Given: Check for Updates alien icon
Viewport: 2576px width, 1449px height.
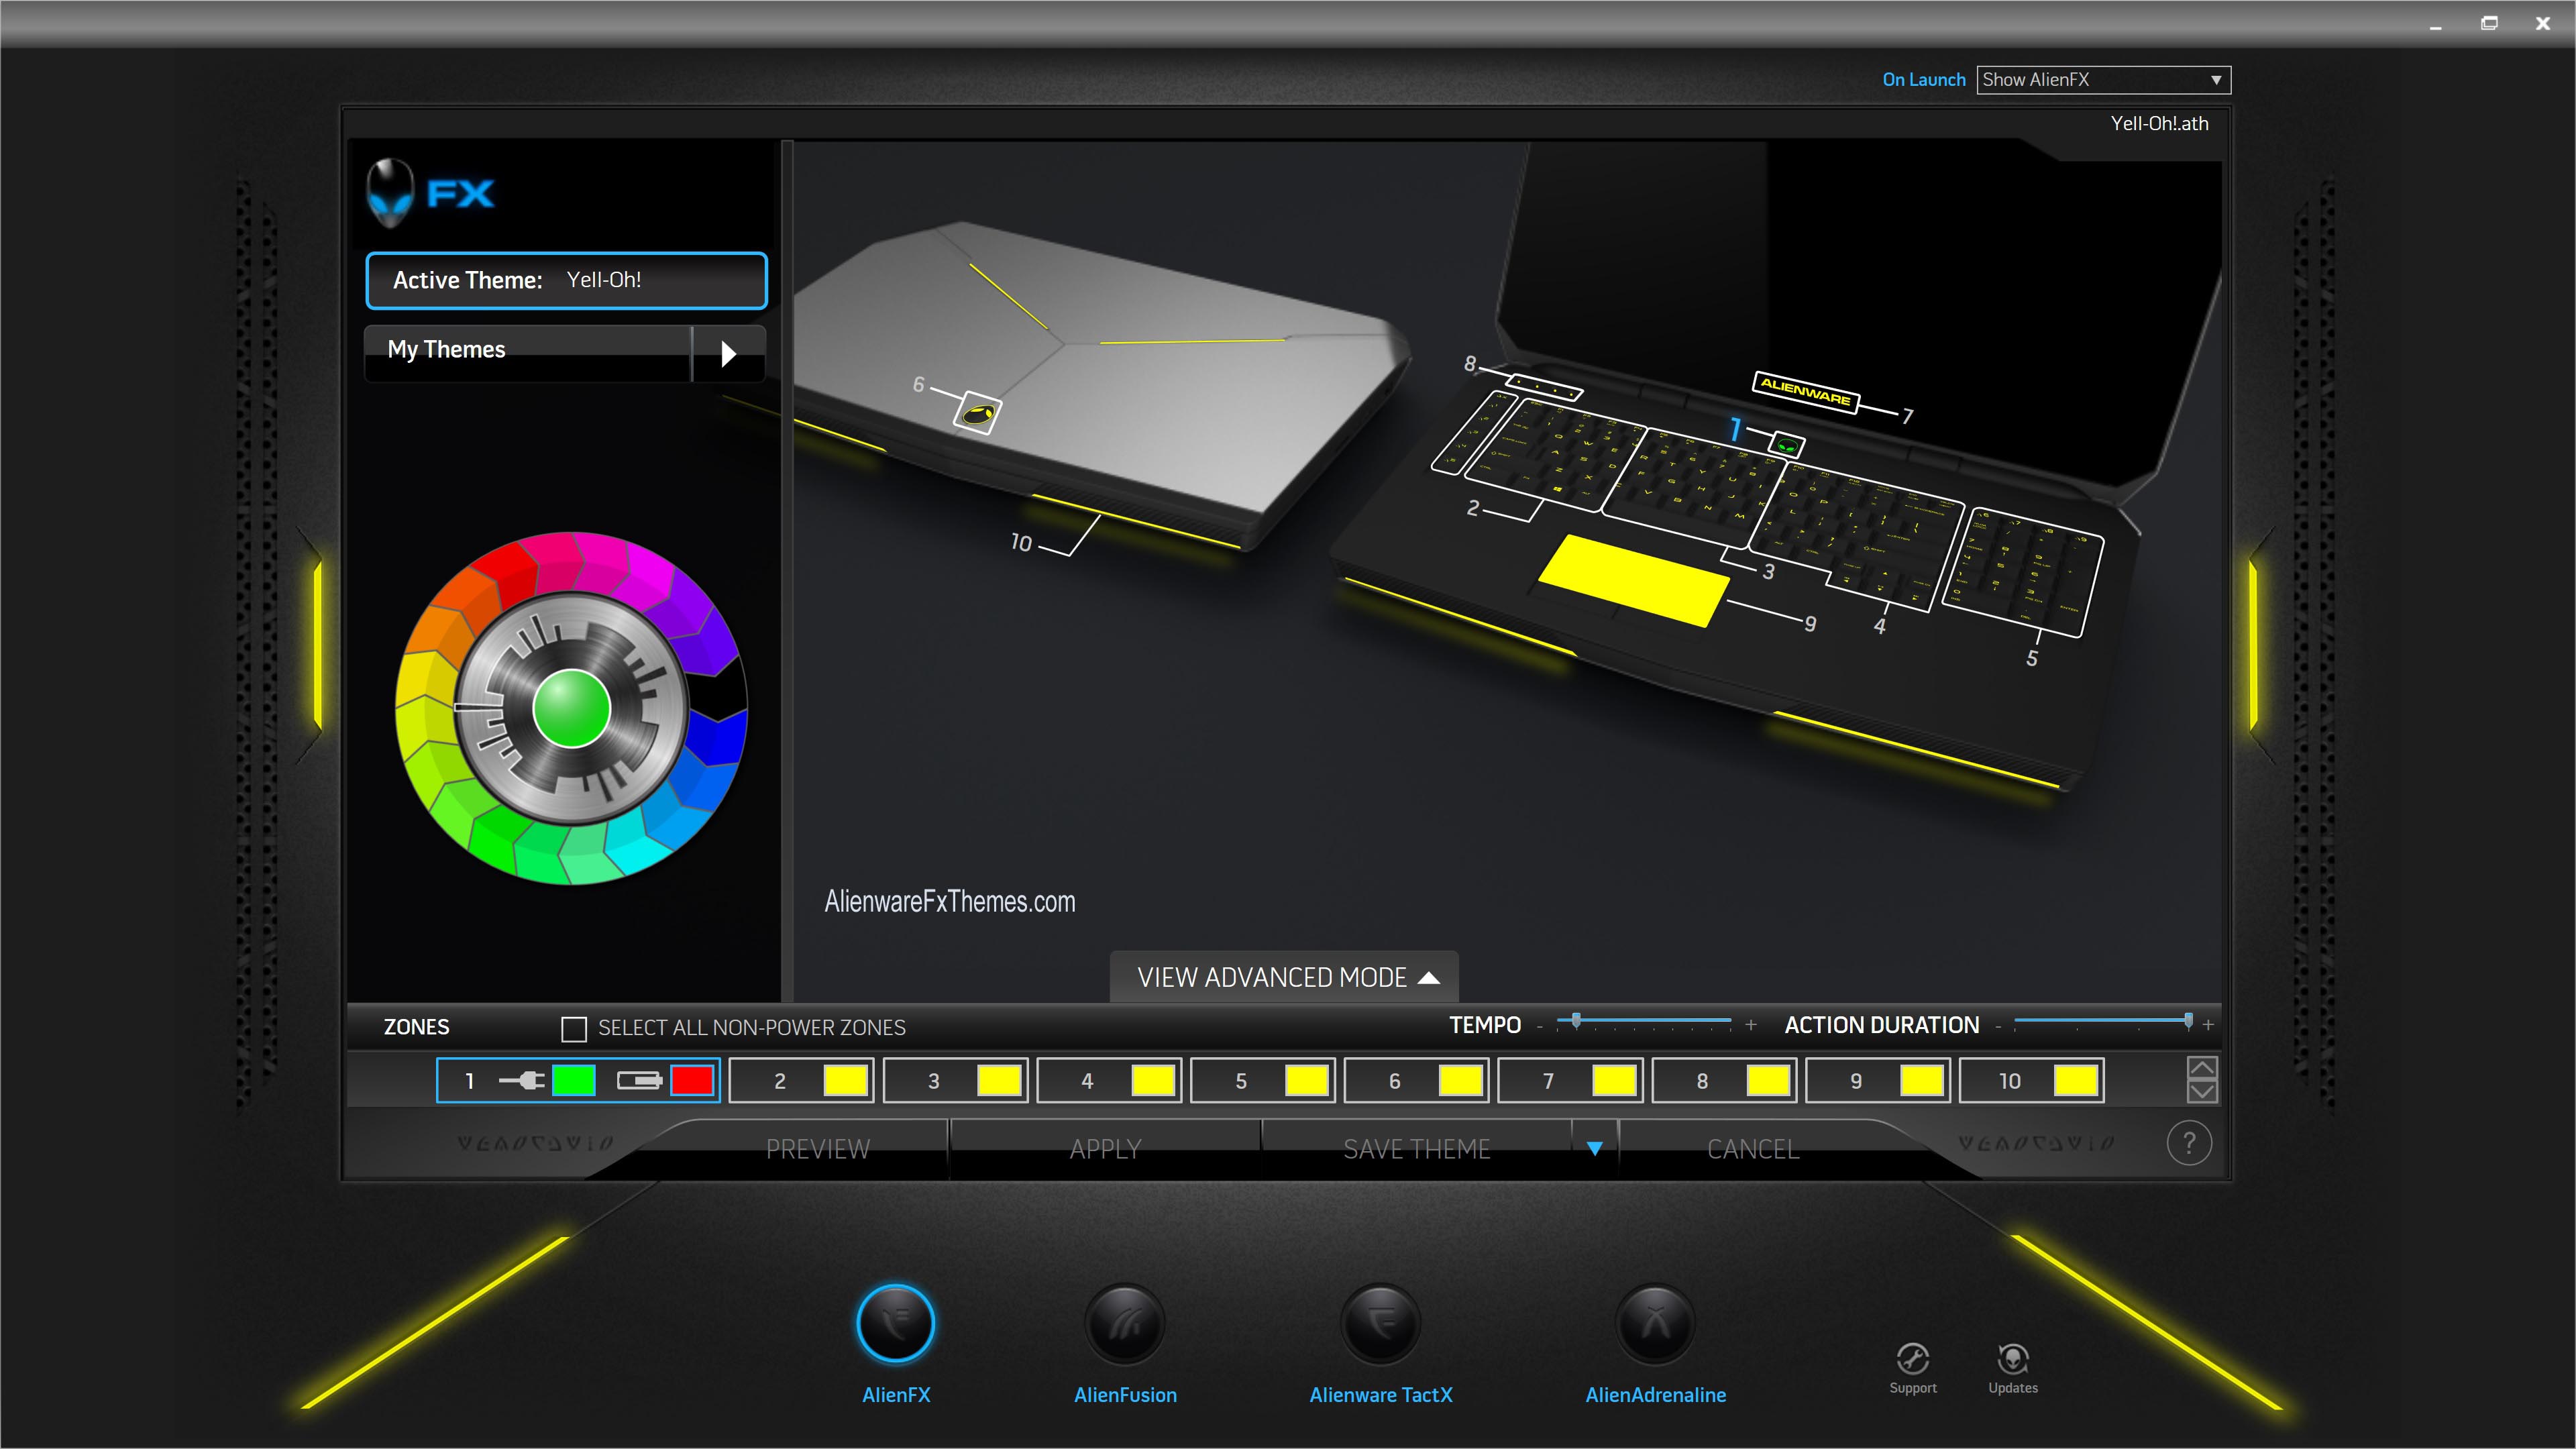Looking at the screenshot, I should 2012,1358.
